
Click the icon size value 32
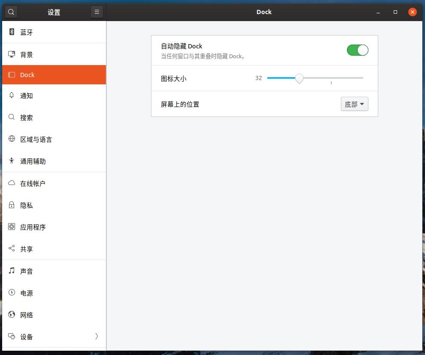(258, 78)
